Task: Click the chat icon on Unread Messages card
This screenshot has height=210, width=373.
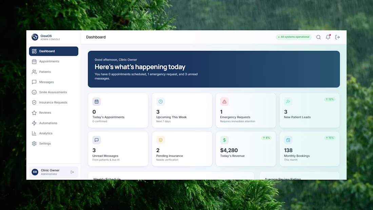Action: 97,140
